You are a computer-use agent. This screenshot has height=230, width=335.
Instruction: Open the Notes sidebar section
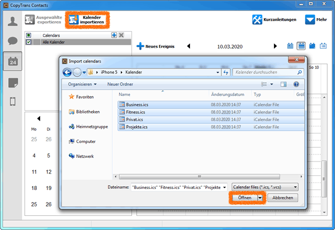(x=13, y=83)
